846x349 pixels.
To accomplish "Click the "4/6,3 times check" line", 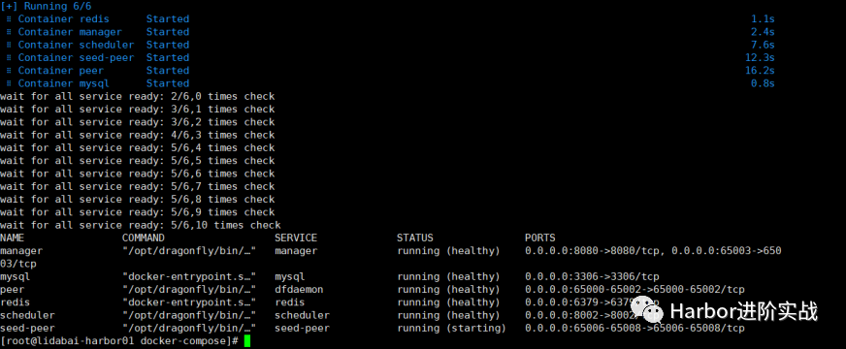I will coord(138,136).
